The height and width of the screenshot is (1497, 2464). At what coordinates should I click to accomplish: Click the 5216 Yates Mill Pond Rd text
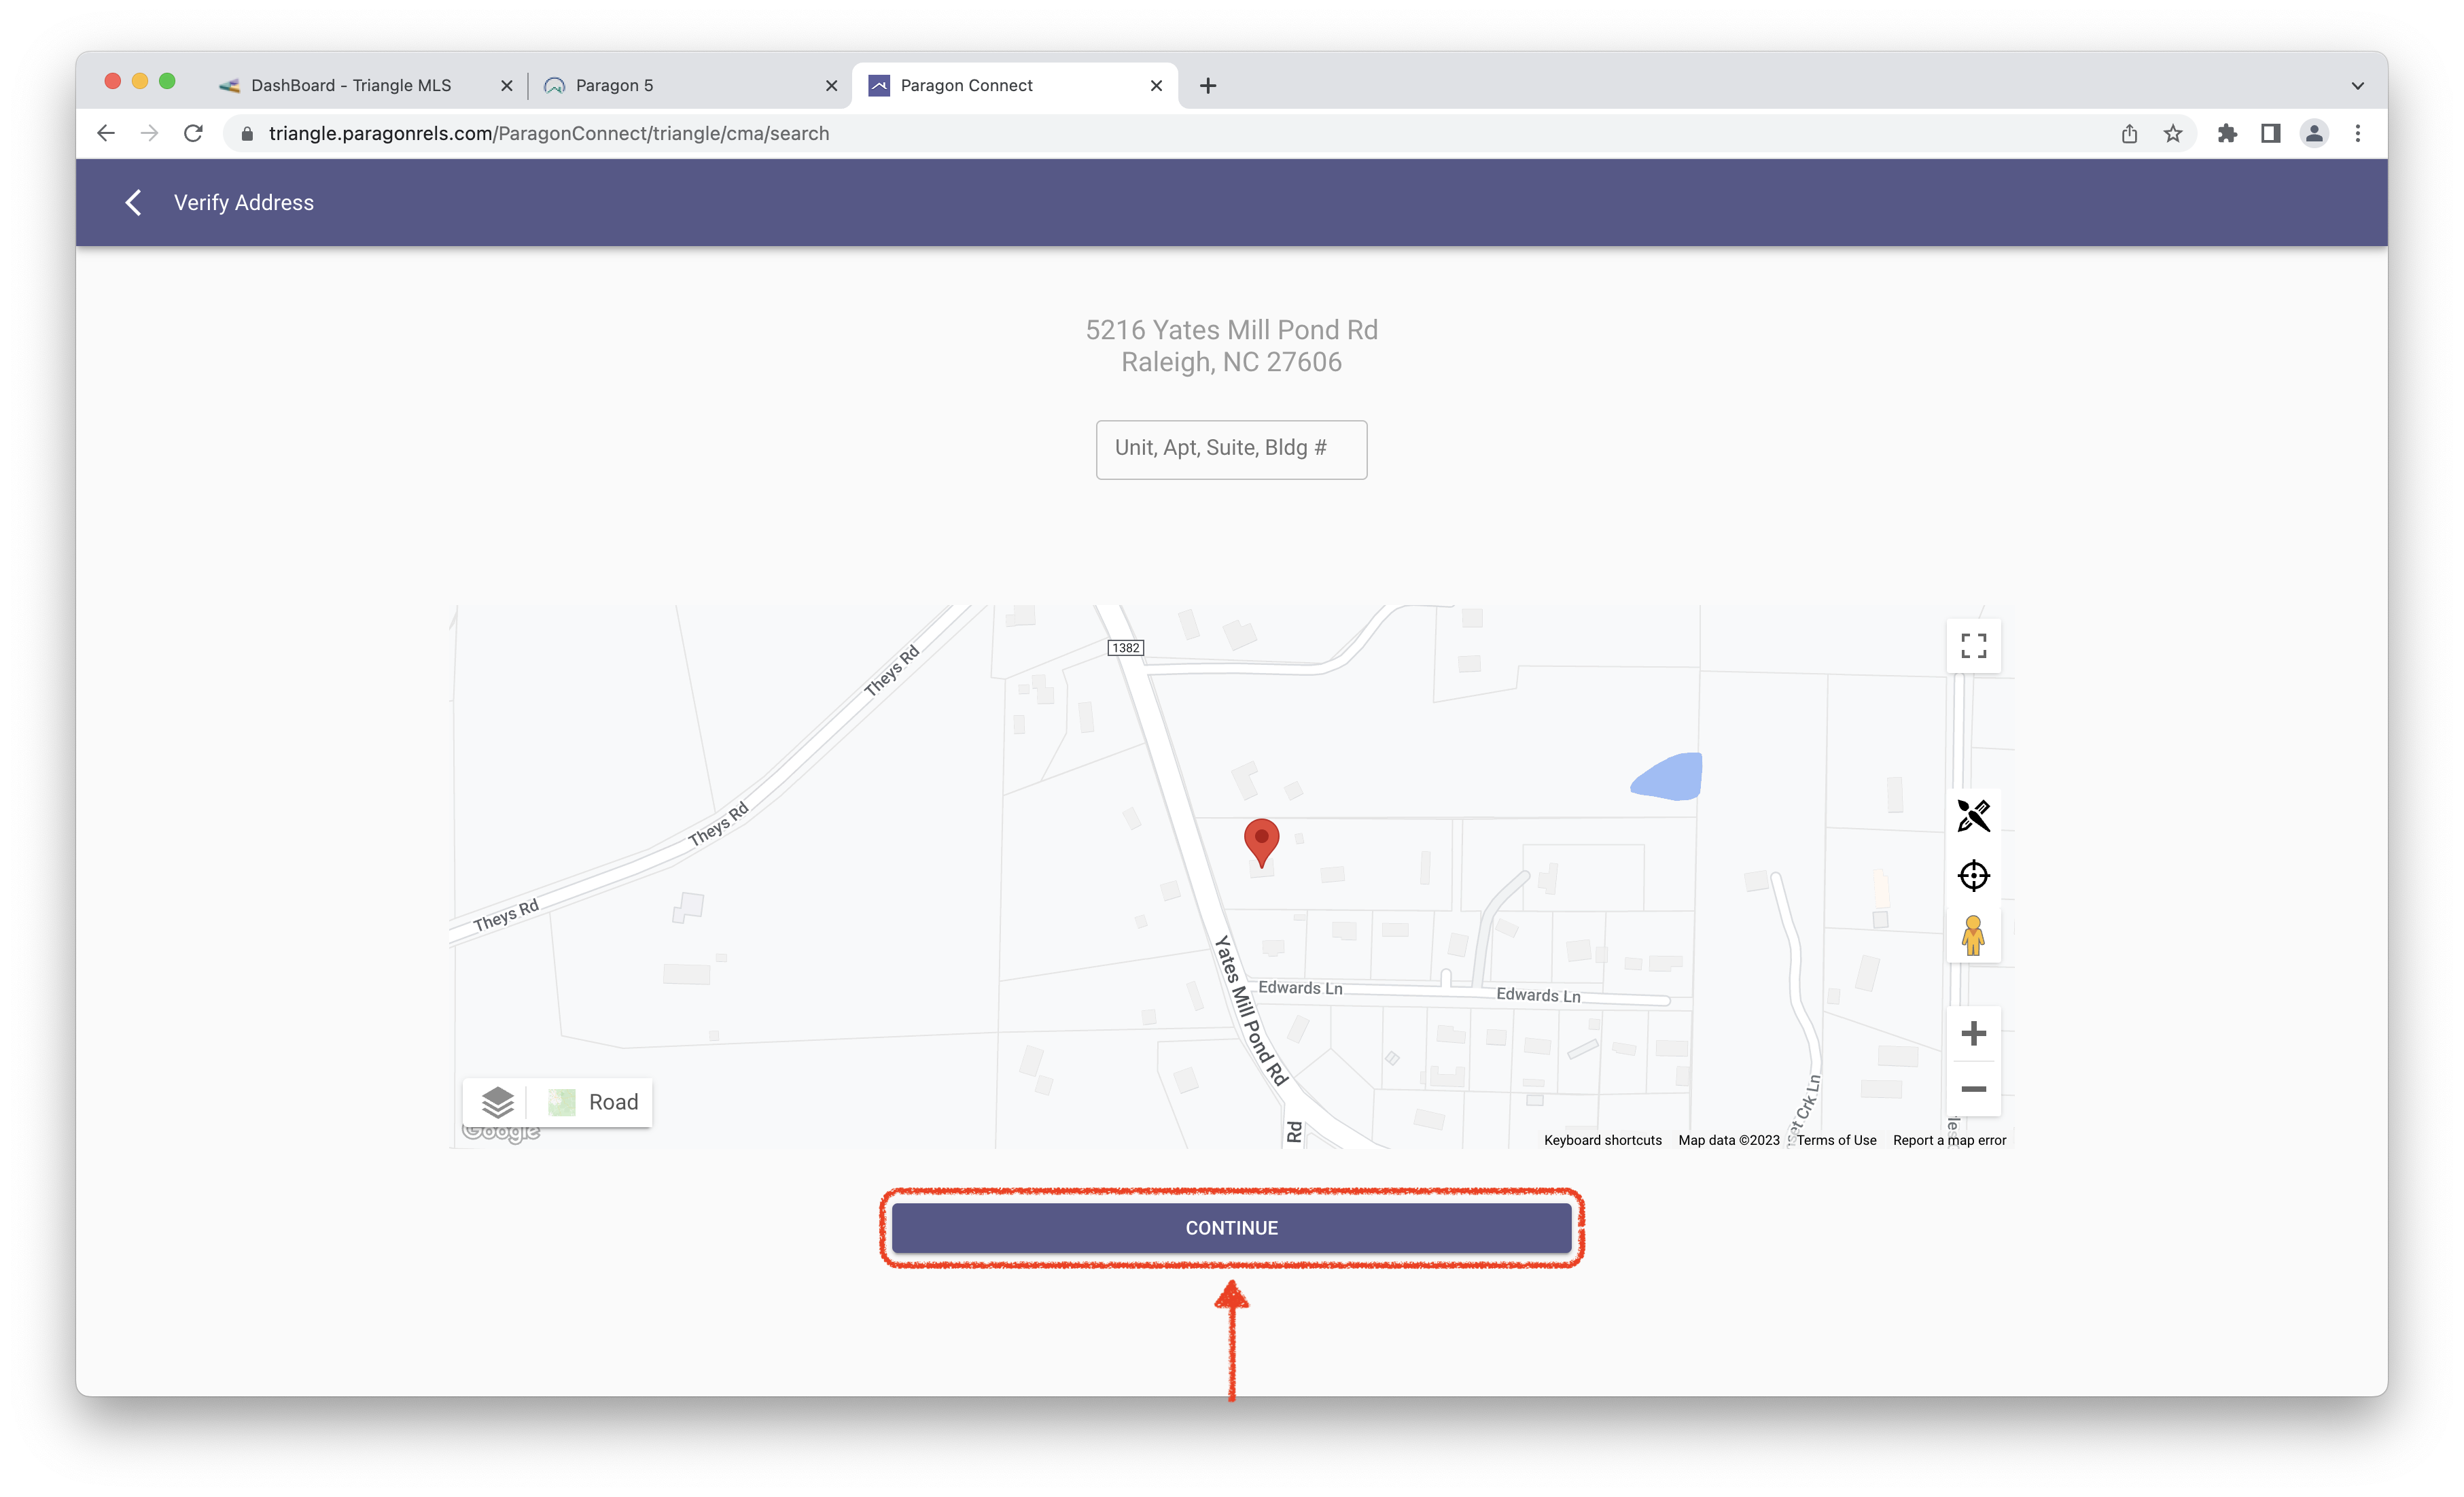click(1231, 330)
